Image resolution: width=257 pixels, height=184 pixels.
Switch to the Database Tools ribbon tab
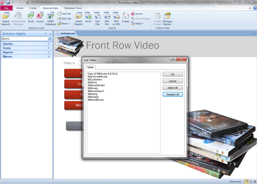[x=73, y=8]
